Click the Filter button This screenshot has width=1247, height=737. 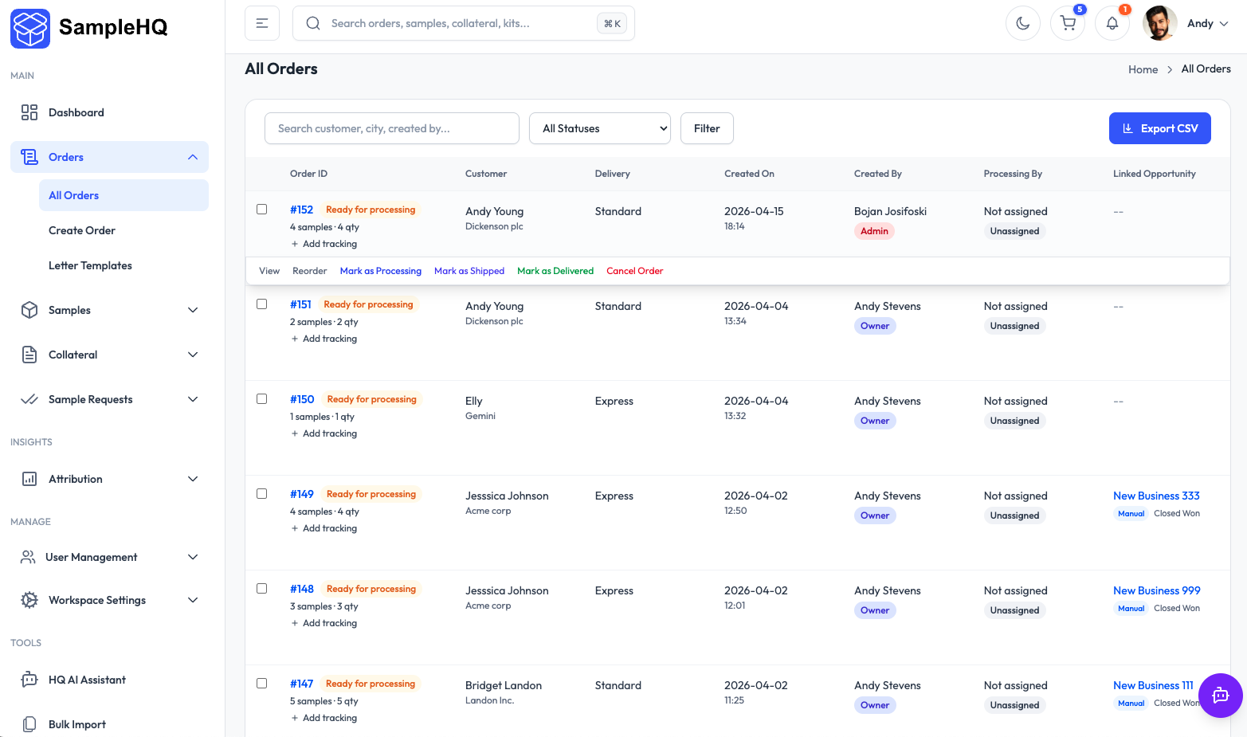tap(707, 128)
